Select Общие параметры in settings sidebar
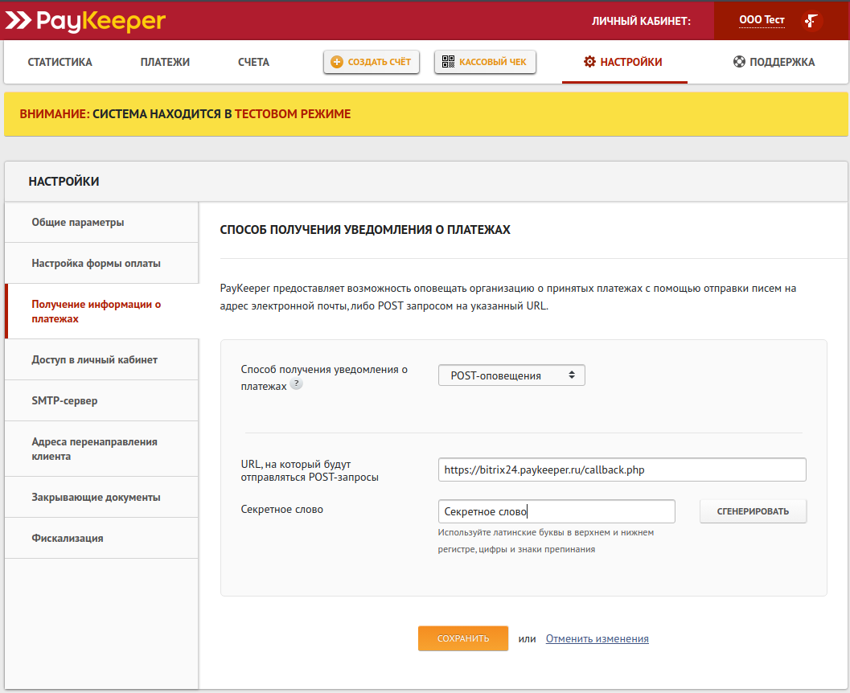The width and height of the screenshot is (850, 693). pyautogui.click(x=78, y=223)
